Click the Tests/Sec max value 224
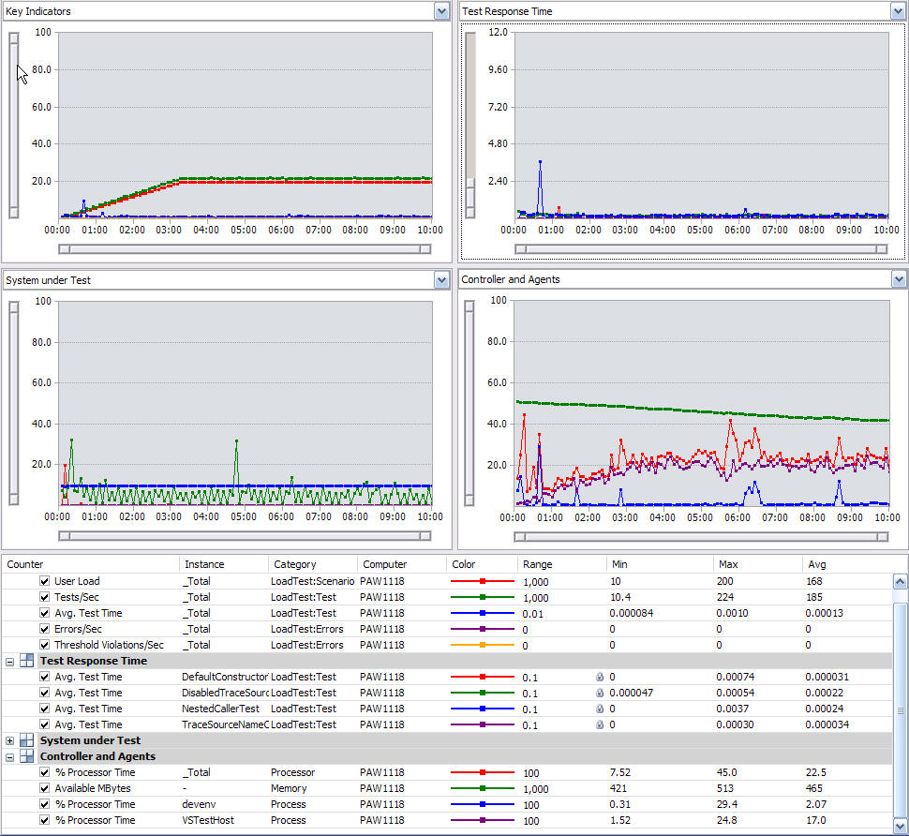Screen dimensions: 909x836 [x=724, y=597]
